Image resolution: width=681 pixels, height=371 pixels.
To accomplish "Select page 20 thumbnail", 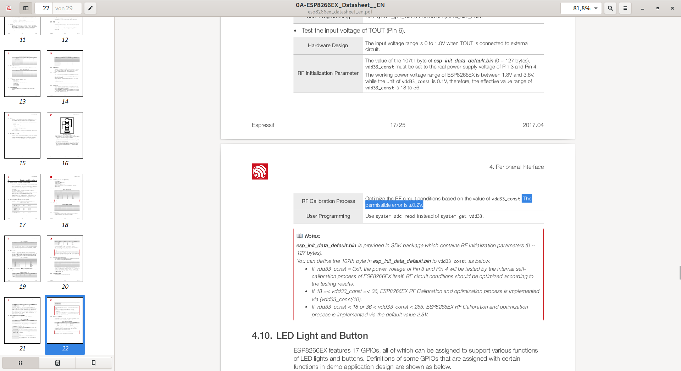I will [65, 259].
